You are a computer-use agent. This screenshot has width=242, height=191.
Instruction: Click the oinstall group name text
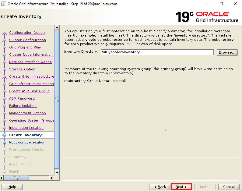(119, 81)
